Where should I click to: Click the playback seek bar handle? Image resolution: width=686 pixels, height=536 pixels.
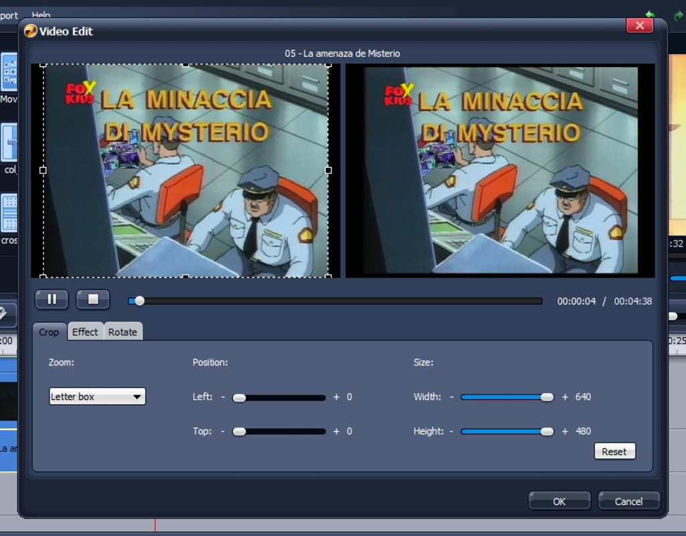[140, 301]
